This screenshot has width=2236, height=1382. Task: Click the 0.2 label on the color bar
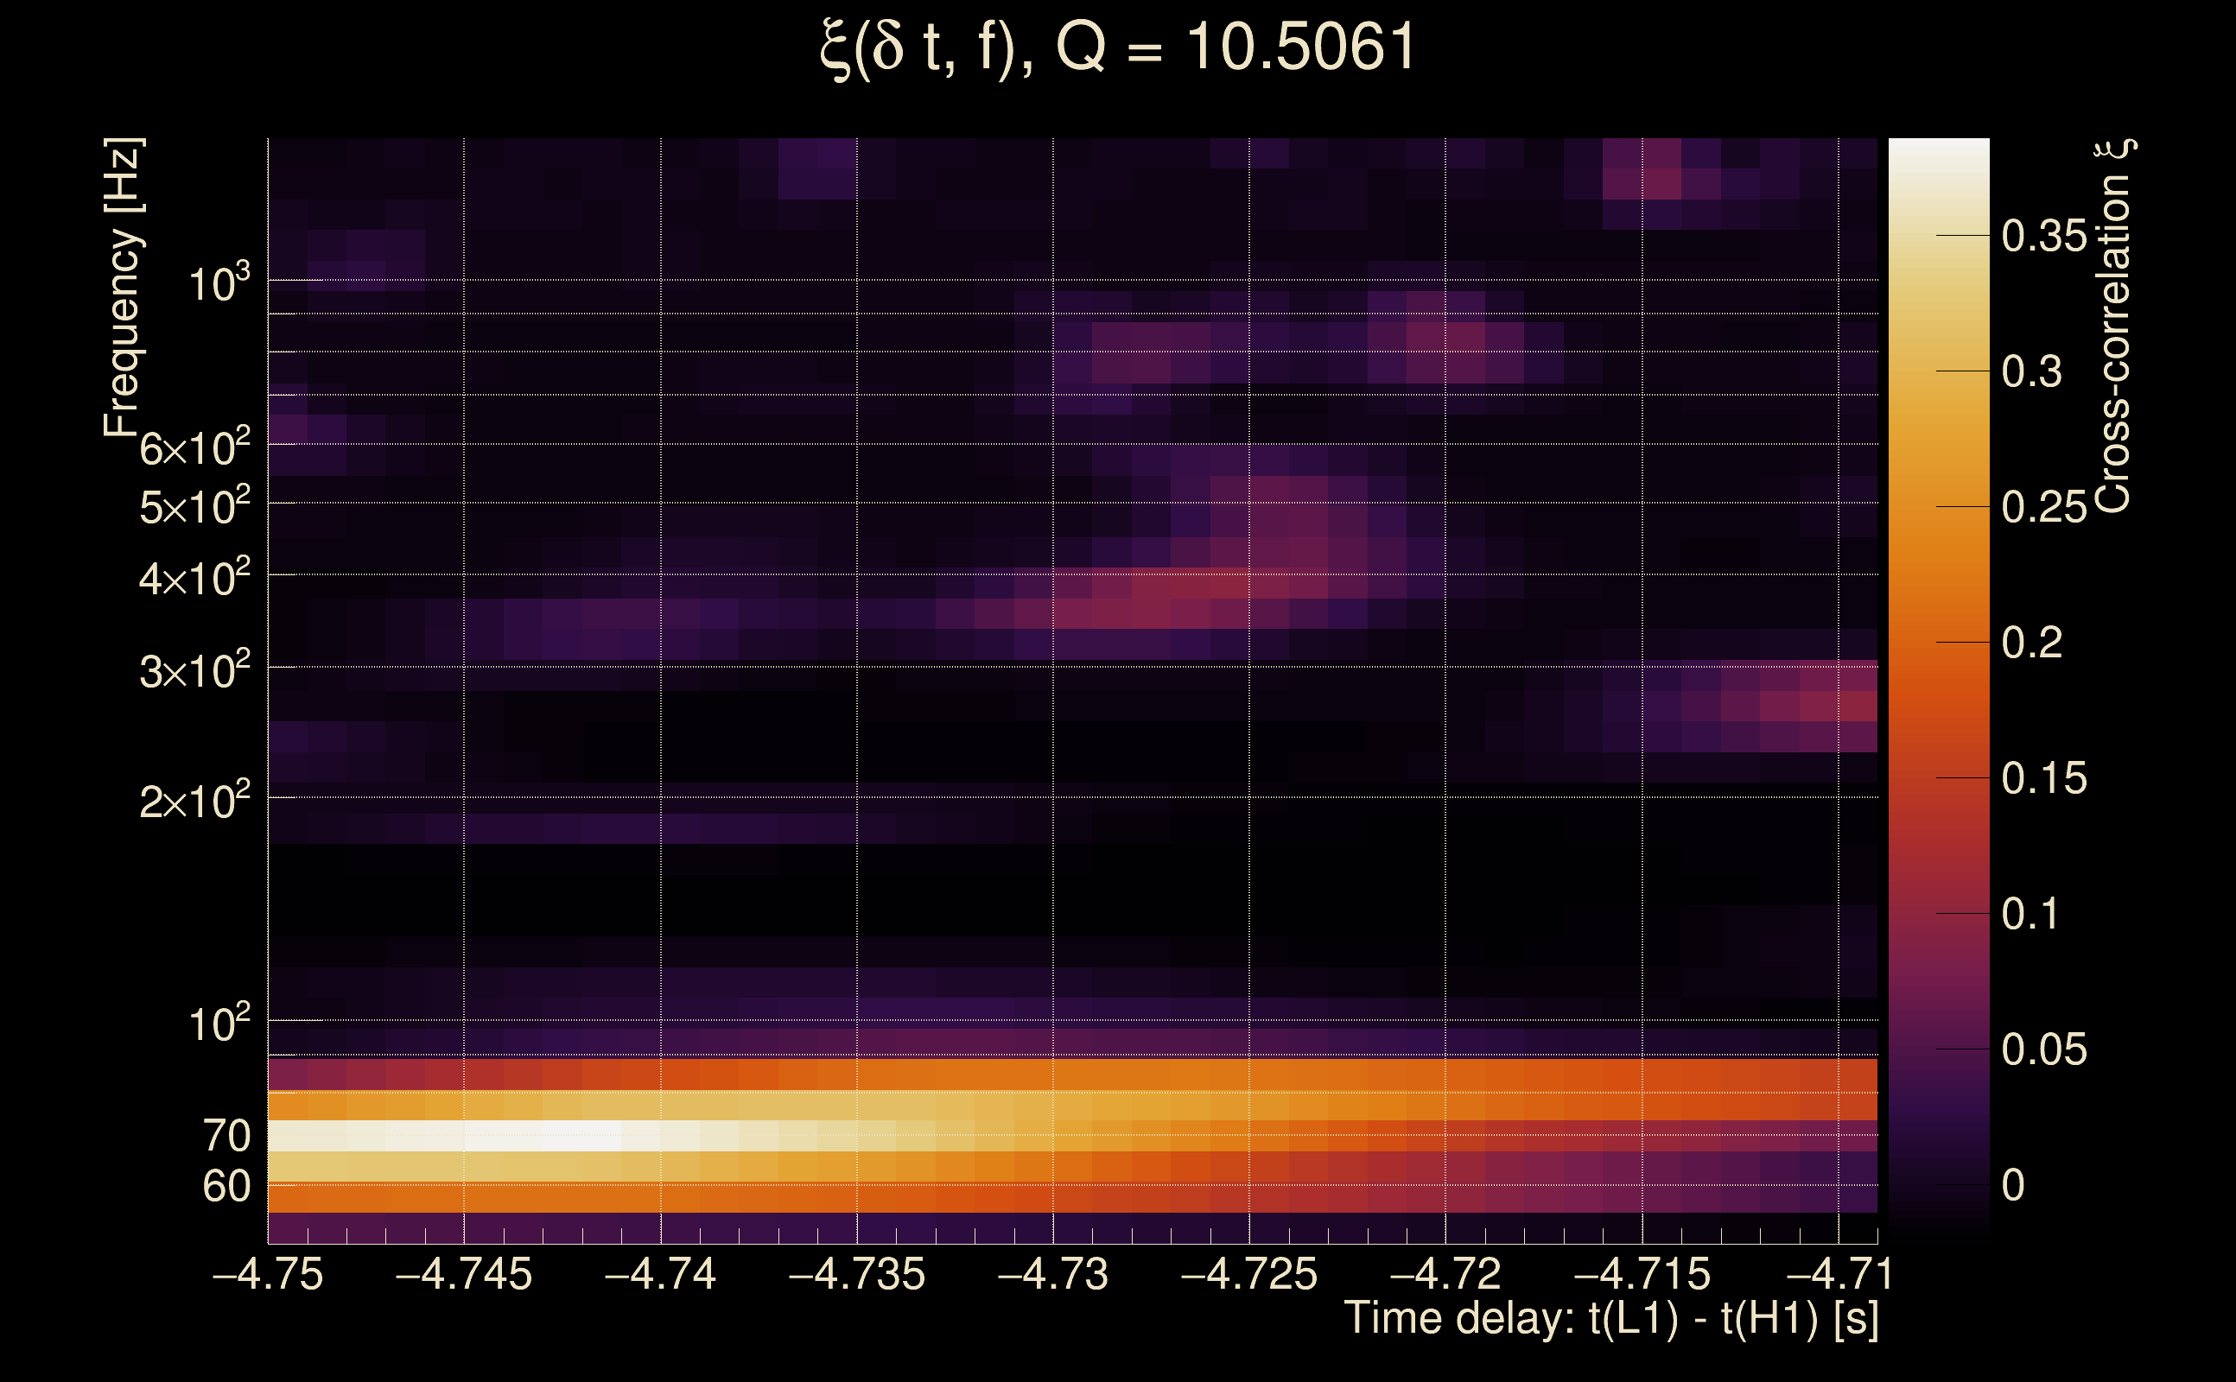[x=2031, y=643]
